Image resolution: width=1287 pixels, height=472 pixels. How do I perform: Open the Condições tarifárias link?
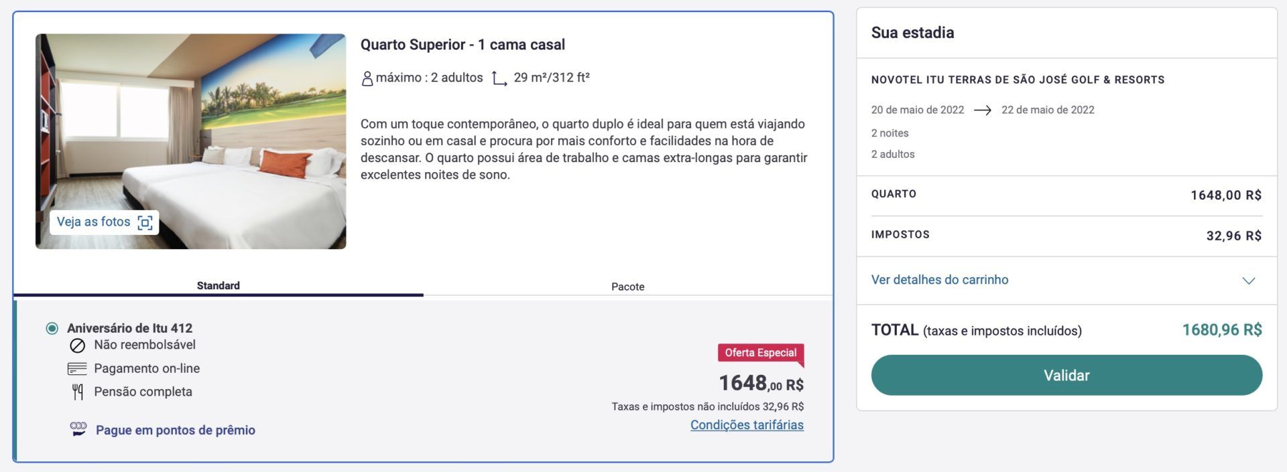click(x=747, y=425)
